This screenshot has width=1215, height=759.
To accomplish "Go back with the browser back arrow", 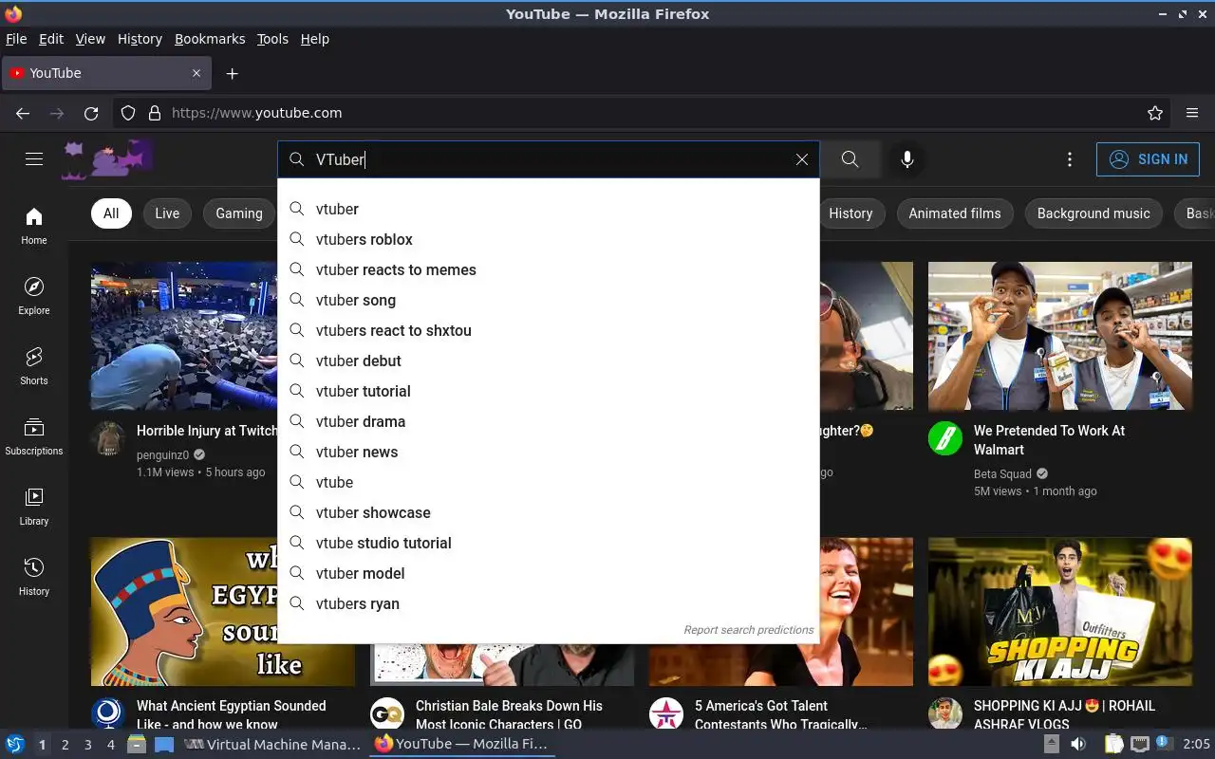I will point(23,113).
